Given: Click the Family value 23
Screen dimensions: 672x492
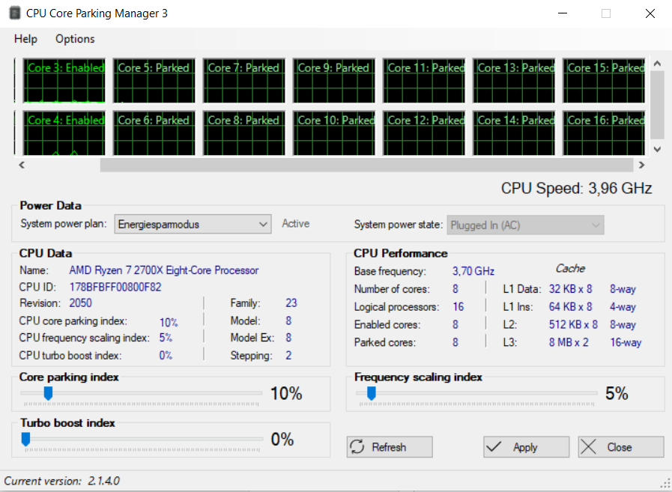Looking at the screenshot, I should [291, 303].
